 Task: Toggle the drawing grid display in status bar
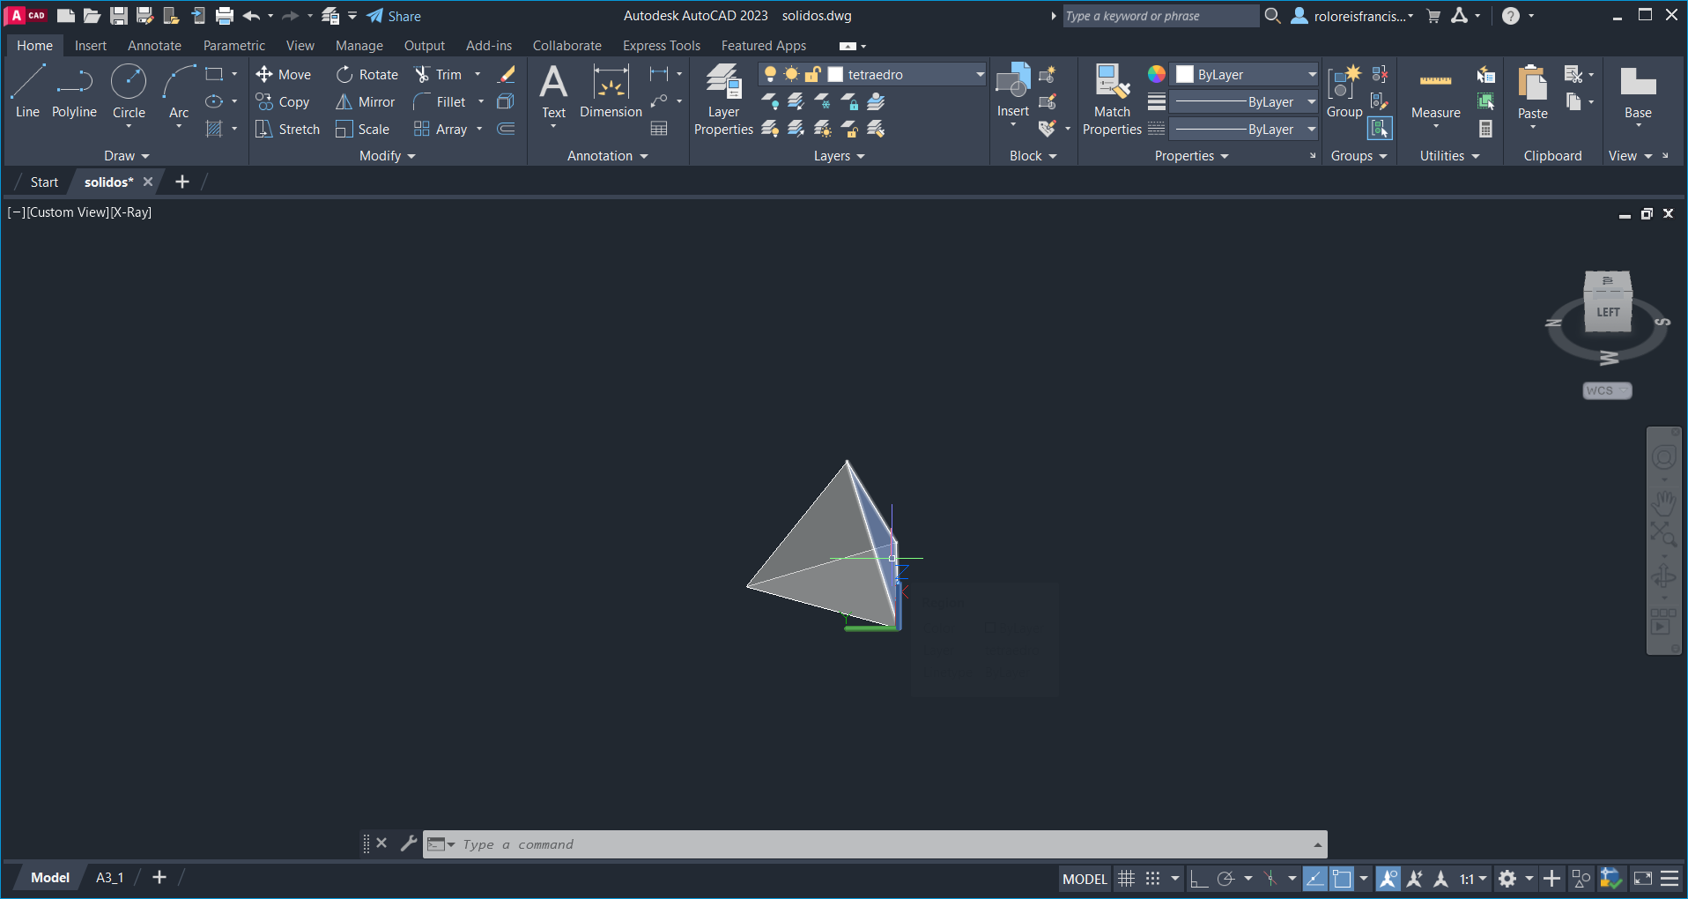coord(1126,879)
